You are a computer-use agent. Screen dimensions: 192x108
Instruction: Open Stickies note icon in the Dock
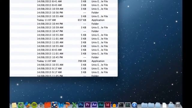14,105
